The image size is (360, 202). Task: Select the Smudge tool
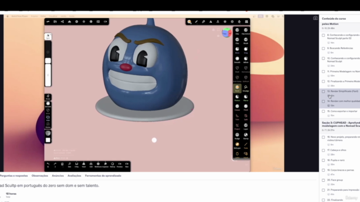tap(246, 89)
